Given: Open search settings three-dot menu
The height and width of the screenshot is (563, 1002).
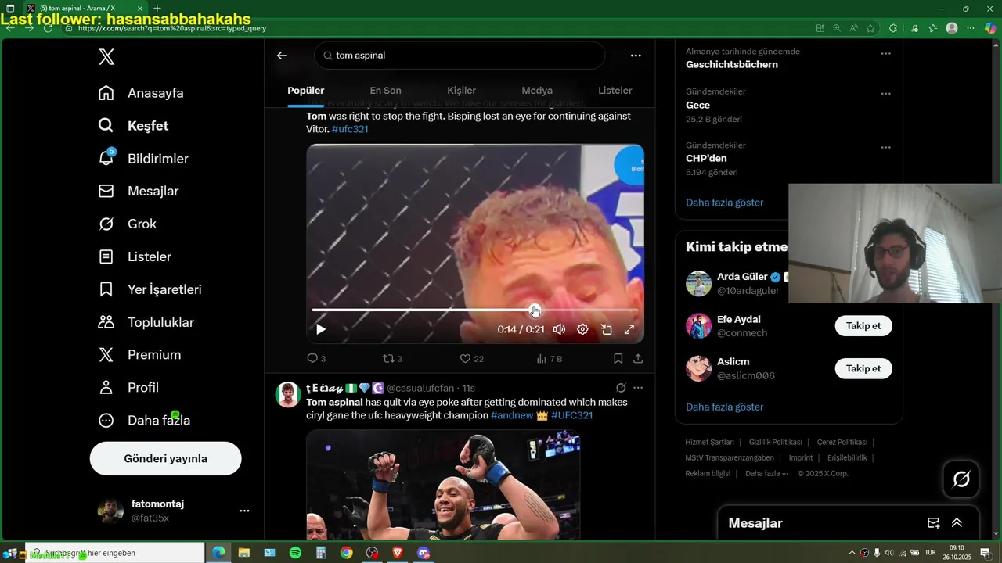Looking at the screenshot, I should click(636, 56).
